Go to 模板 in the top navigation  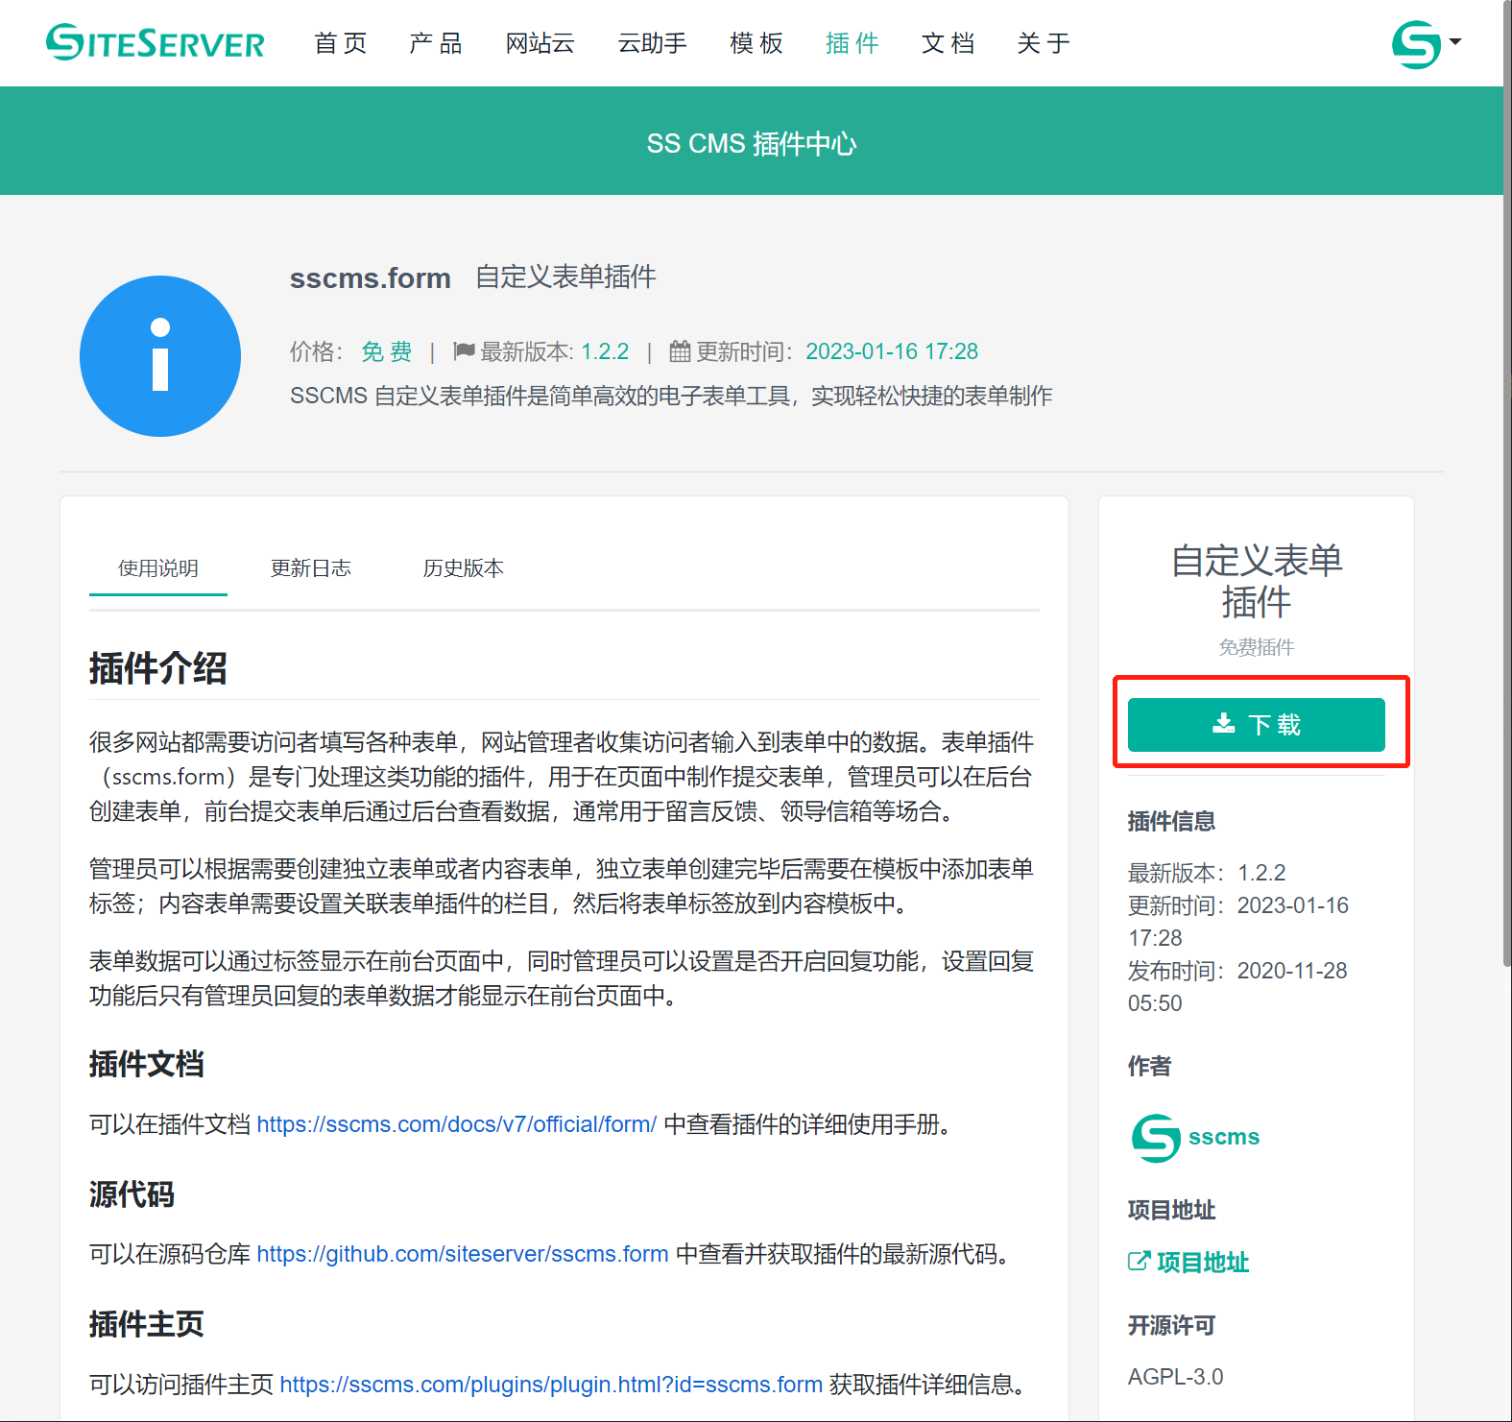coord(756,43)
